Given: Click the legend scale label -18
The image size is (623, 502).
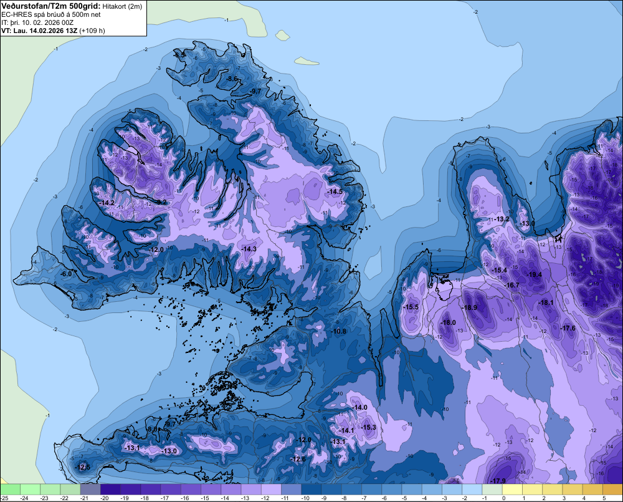Looking at the screenshot, I should 145,498.
